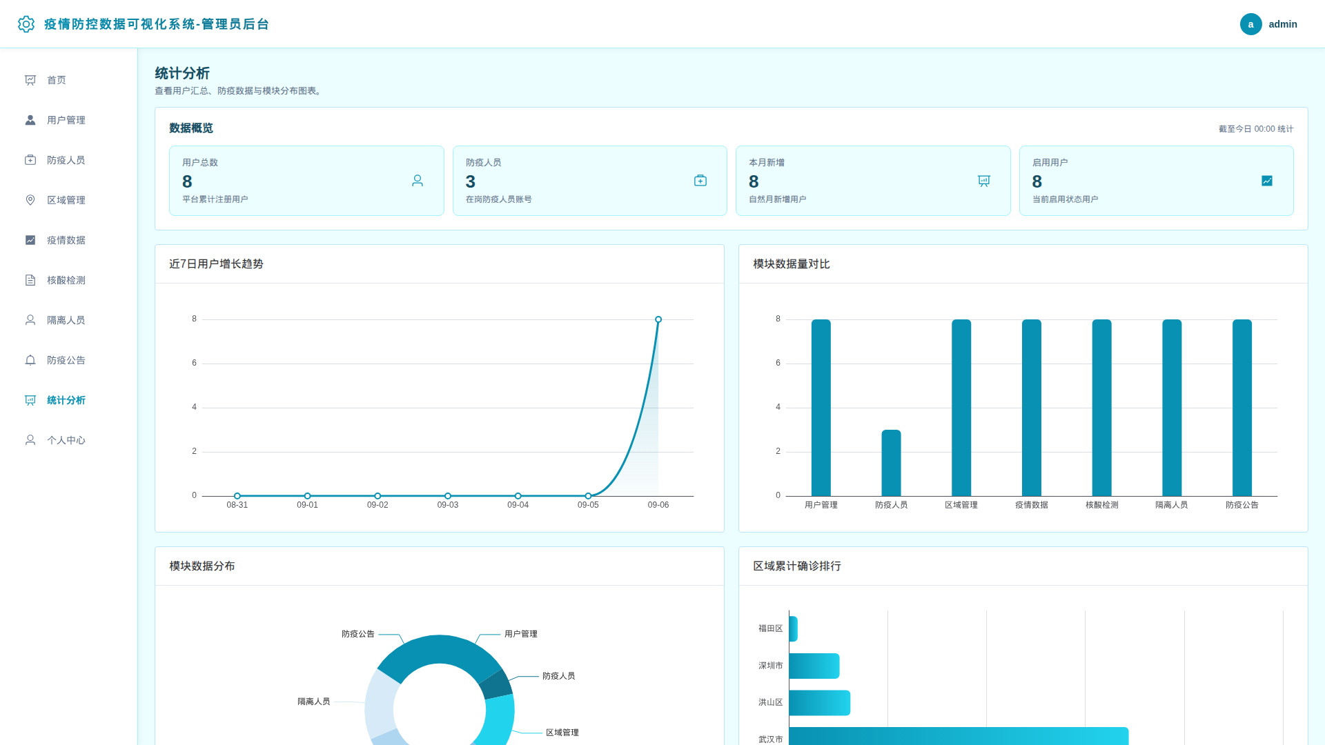
Task: Open 个人中心 from the sidebar
Action: tap(69, 440)
